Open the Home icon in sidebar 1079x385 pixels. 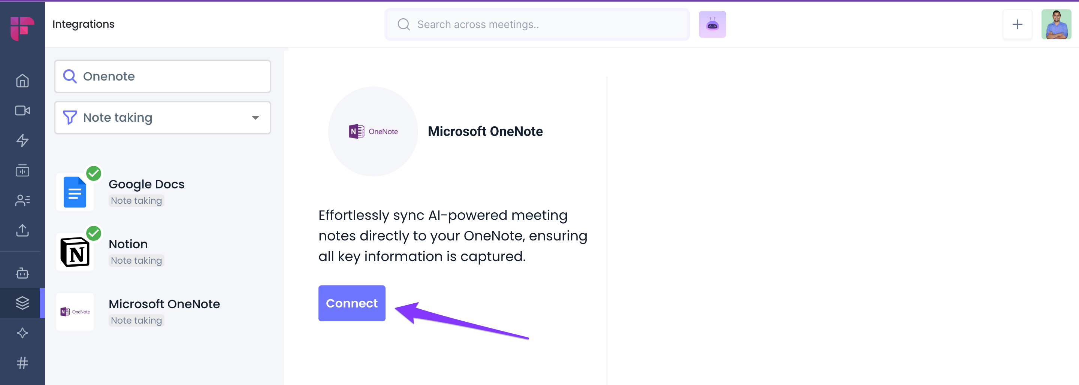(x=22, y=81)
